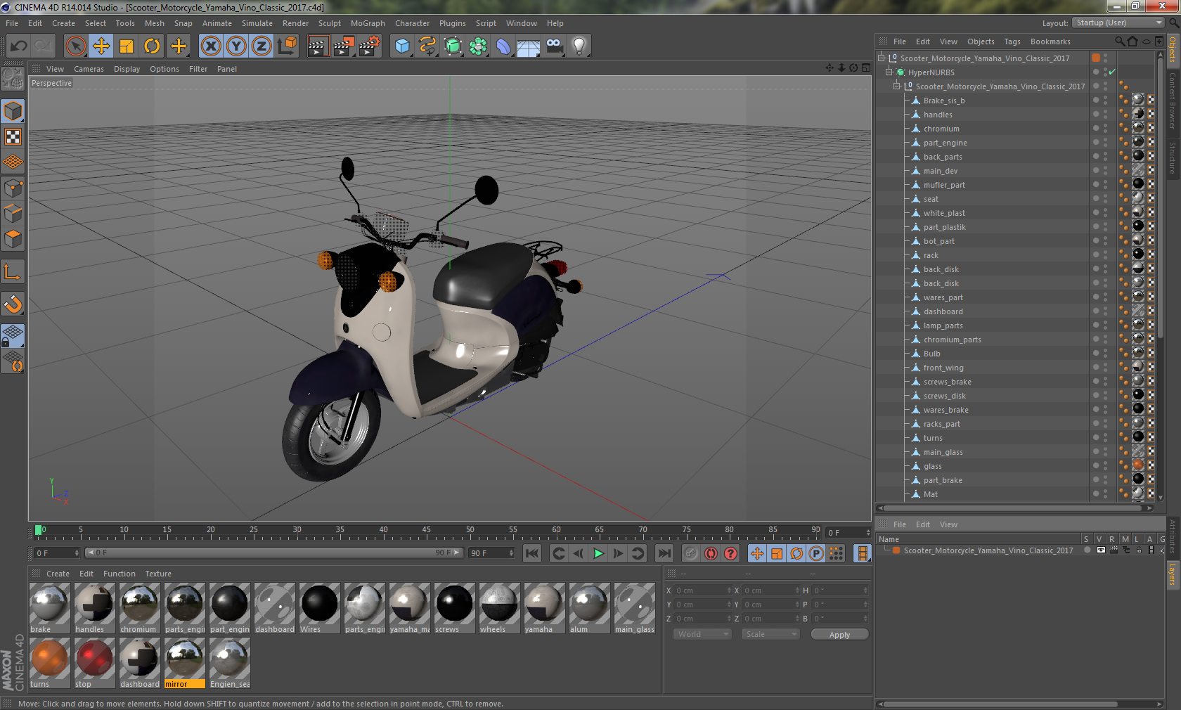This screenshot has width=1181, height=710.
Task: Open material manager Texture menu
Action: (x=158, y=574)
